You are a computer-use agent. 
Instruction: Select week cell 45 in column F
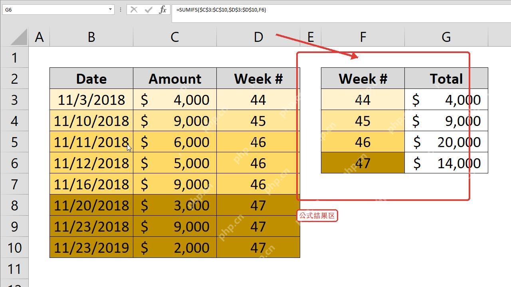click(363, 121)
